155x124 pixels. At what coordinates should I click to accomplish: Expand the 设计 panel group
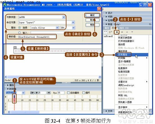pos(106,13)
